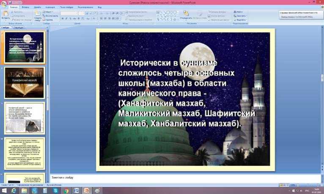324x194 pixels.
Task: Click the Normal view icon in status bar
Action: 280,185
